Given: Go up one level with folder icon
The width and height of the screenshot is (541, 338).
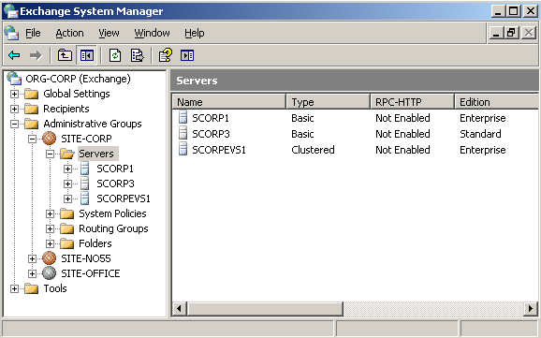Looking at the screenshot, I should click(x=65, y=55).
